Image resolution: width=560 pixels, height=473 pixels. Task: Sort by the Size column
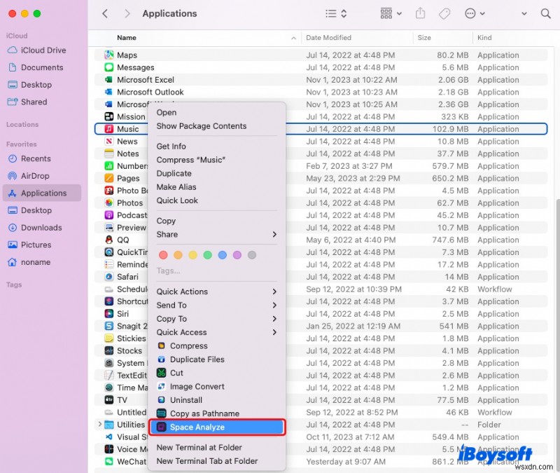424,38
